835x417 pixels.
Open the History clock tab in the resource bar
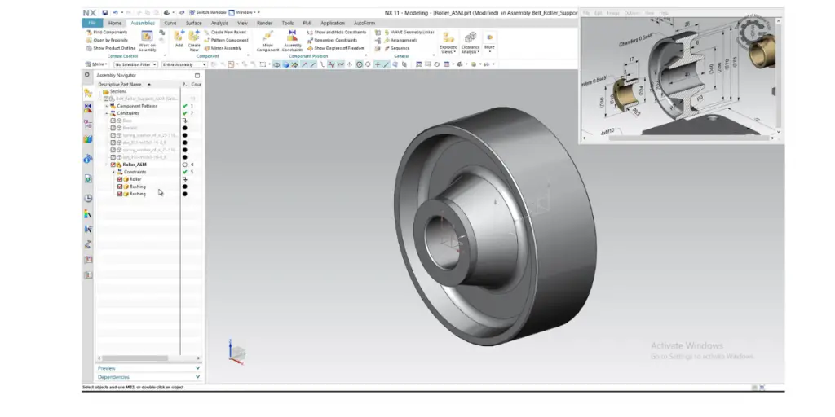click(87, 199)
